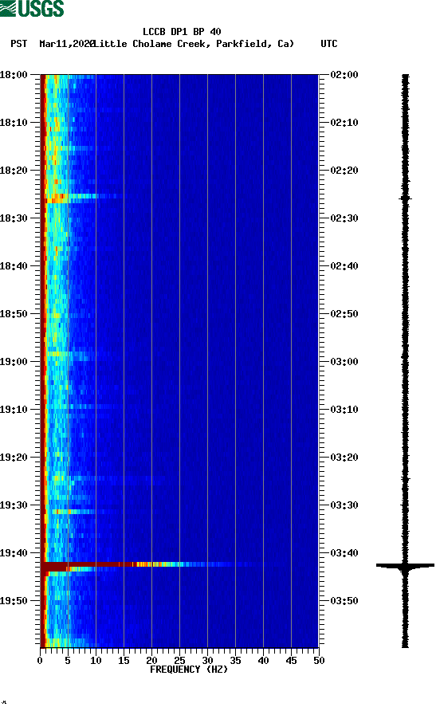Click the 19:20 PST time label
The image size is (440, 711).
14,458
